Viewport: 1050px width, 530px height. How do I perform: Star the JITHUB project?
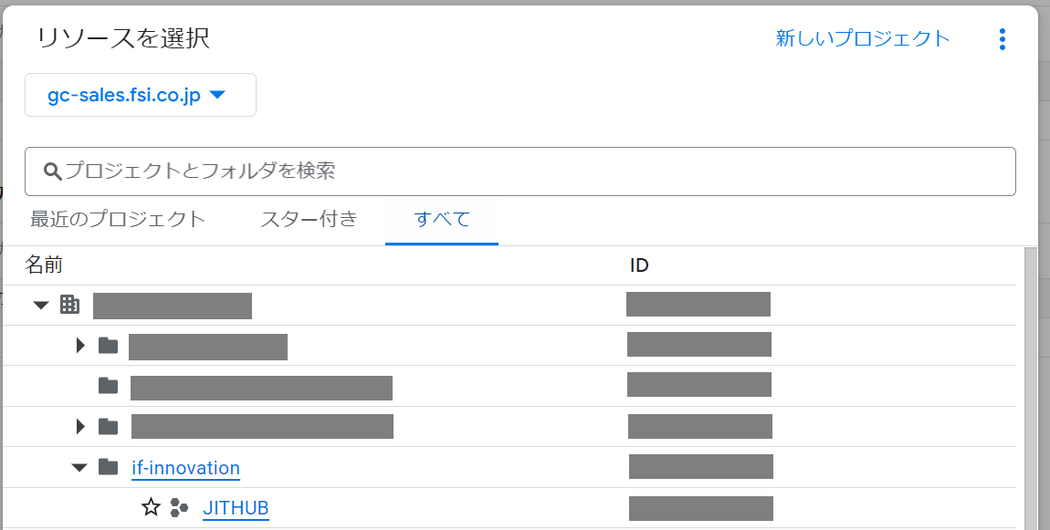(x=151, y=507)
